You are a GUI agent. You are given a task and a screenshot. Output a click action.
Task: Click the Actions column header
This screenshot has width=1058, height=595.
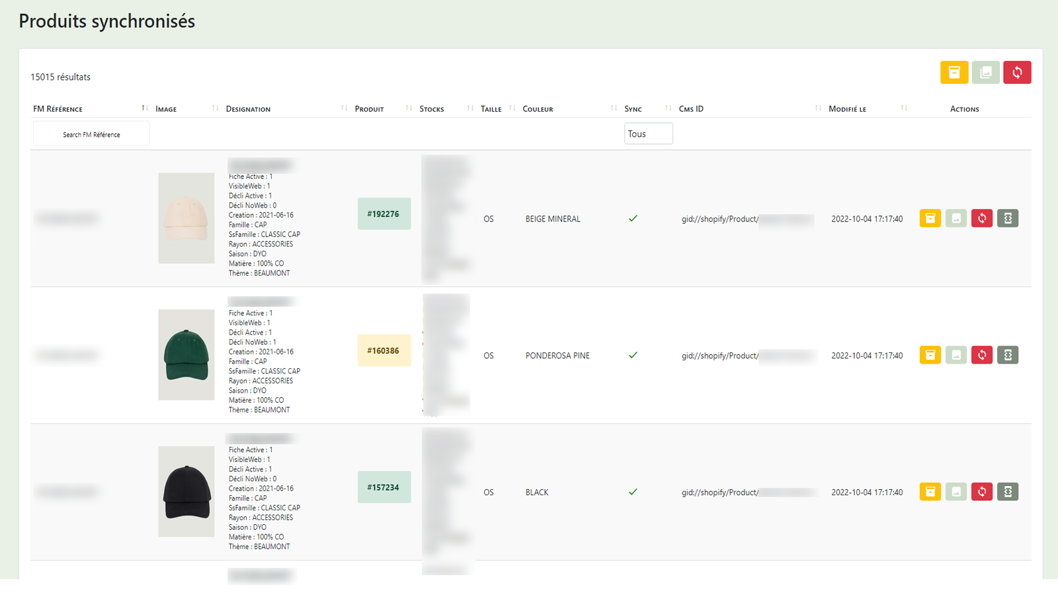pos(964,109)
